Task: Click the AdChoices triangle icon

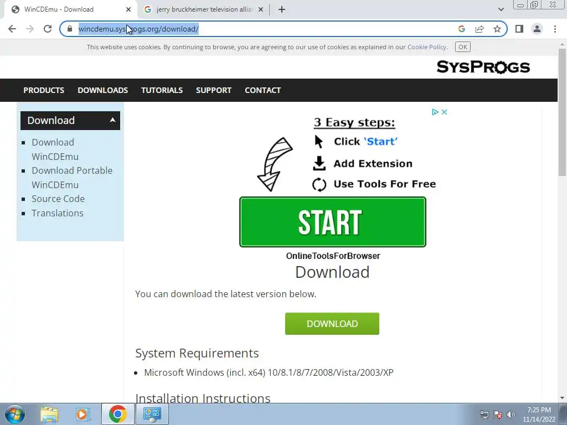Action: coord(435,112)
